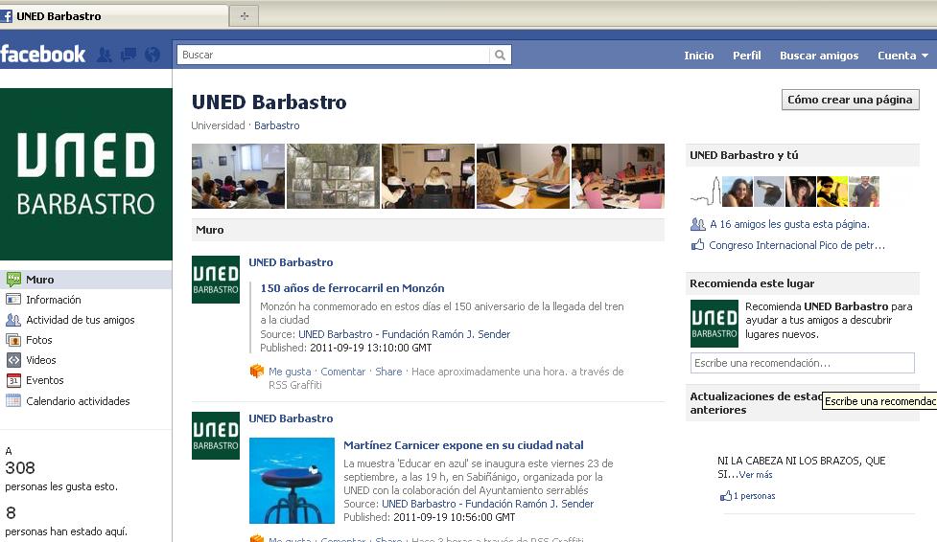937x542 pixels.
Task: Open notifications globe icon in header
Action: point(152,55)
